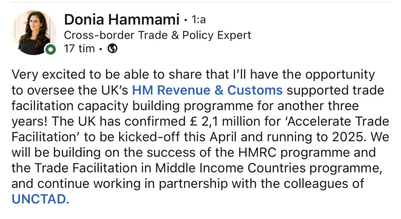Click the globe public visibility icon
This screenshot has height=219, width=401.
pos(112,48)
